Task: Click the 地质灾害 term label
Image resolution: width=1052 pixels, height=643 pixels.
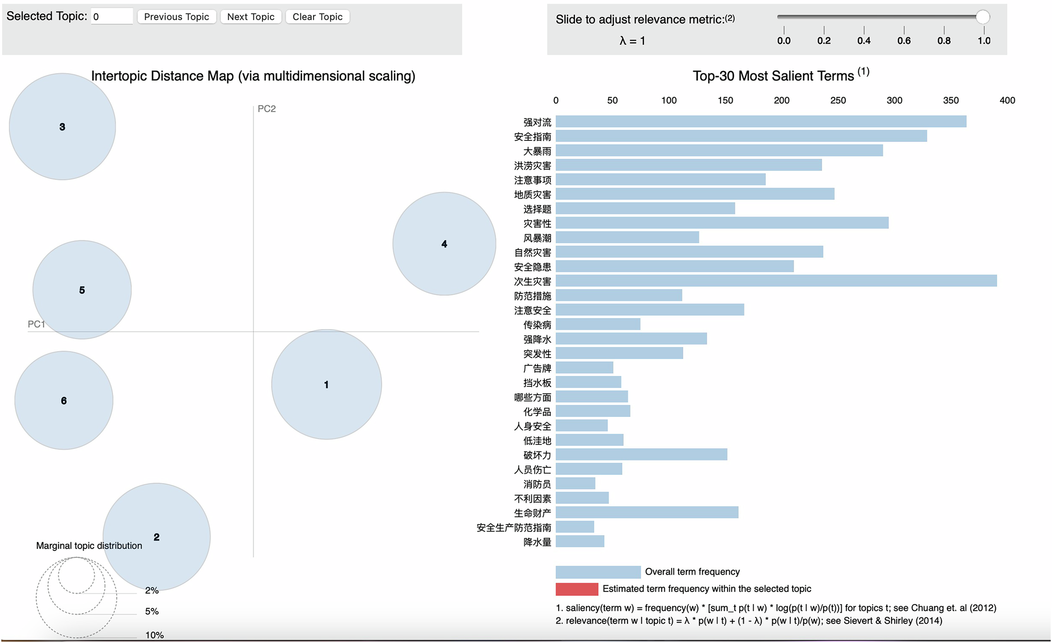Action: point(532,195)
